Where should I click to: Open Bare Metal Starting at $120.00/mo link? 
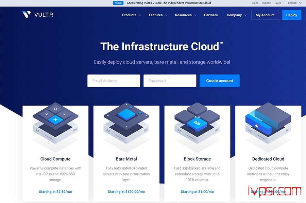(126, 192)
